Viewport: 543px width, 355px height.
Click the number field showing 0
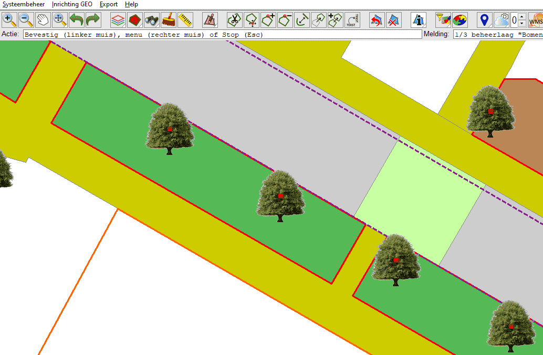(x=514, y=20)
